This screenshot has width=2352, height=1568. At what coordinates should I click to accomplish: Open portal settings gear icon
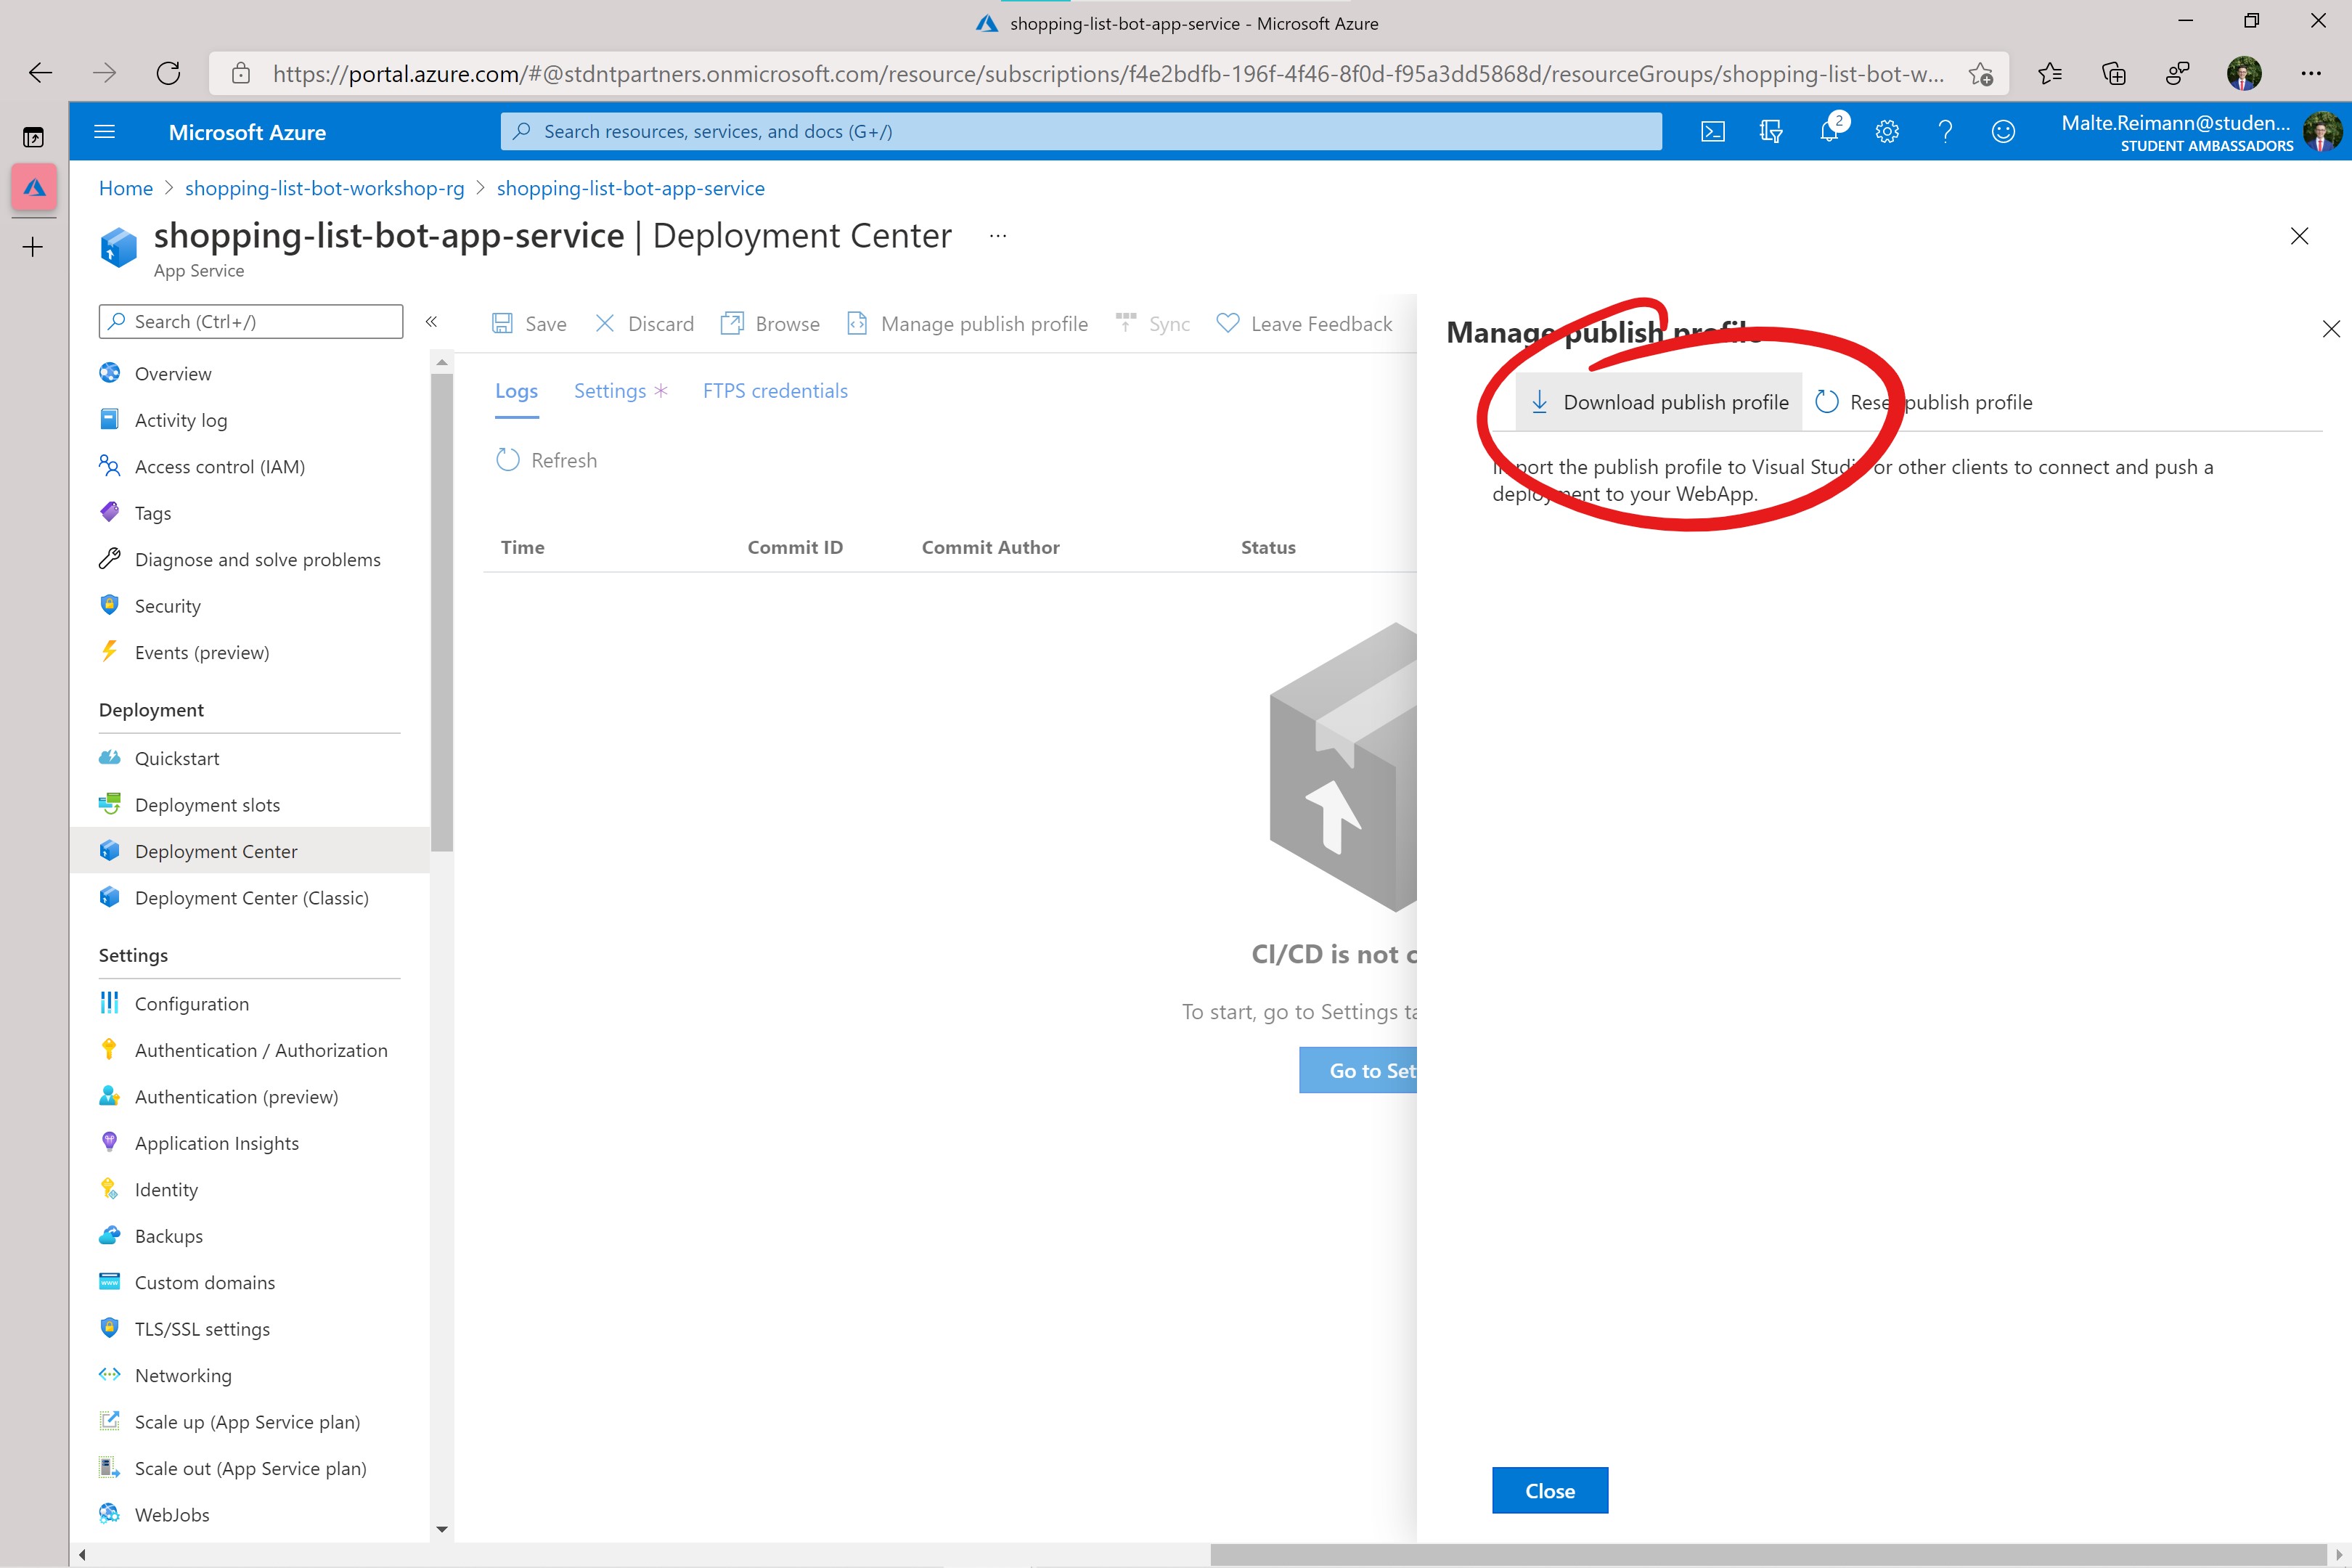(x=1887, y=132)
